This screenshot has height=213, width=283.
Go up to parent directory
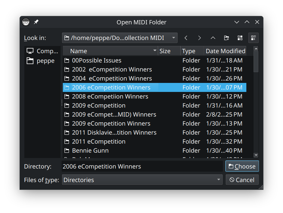point(213,38)
